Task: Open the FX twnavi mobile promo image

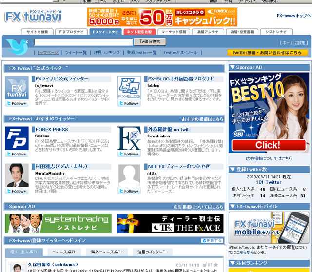Action: 269,228
